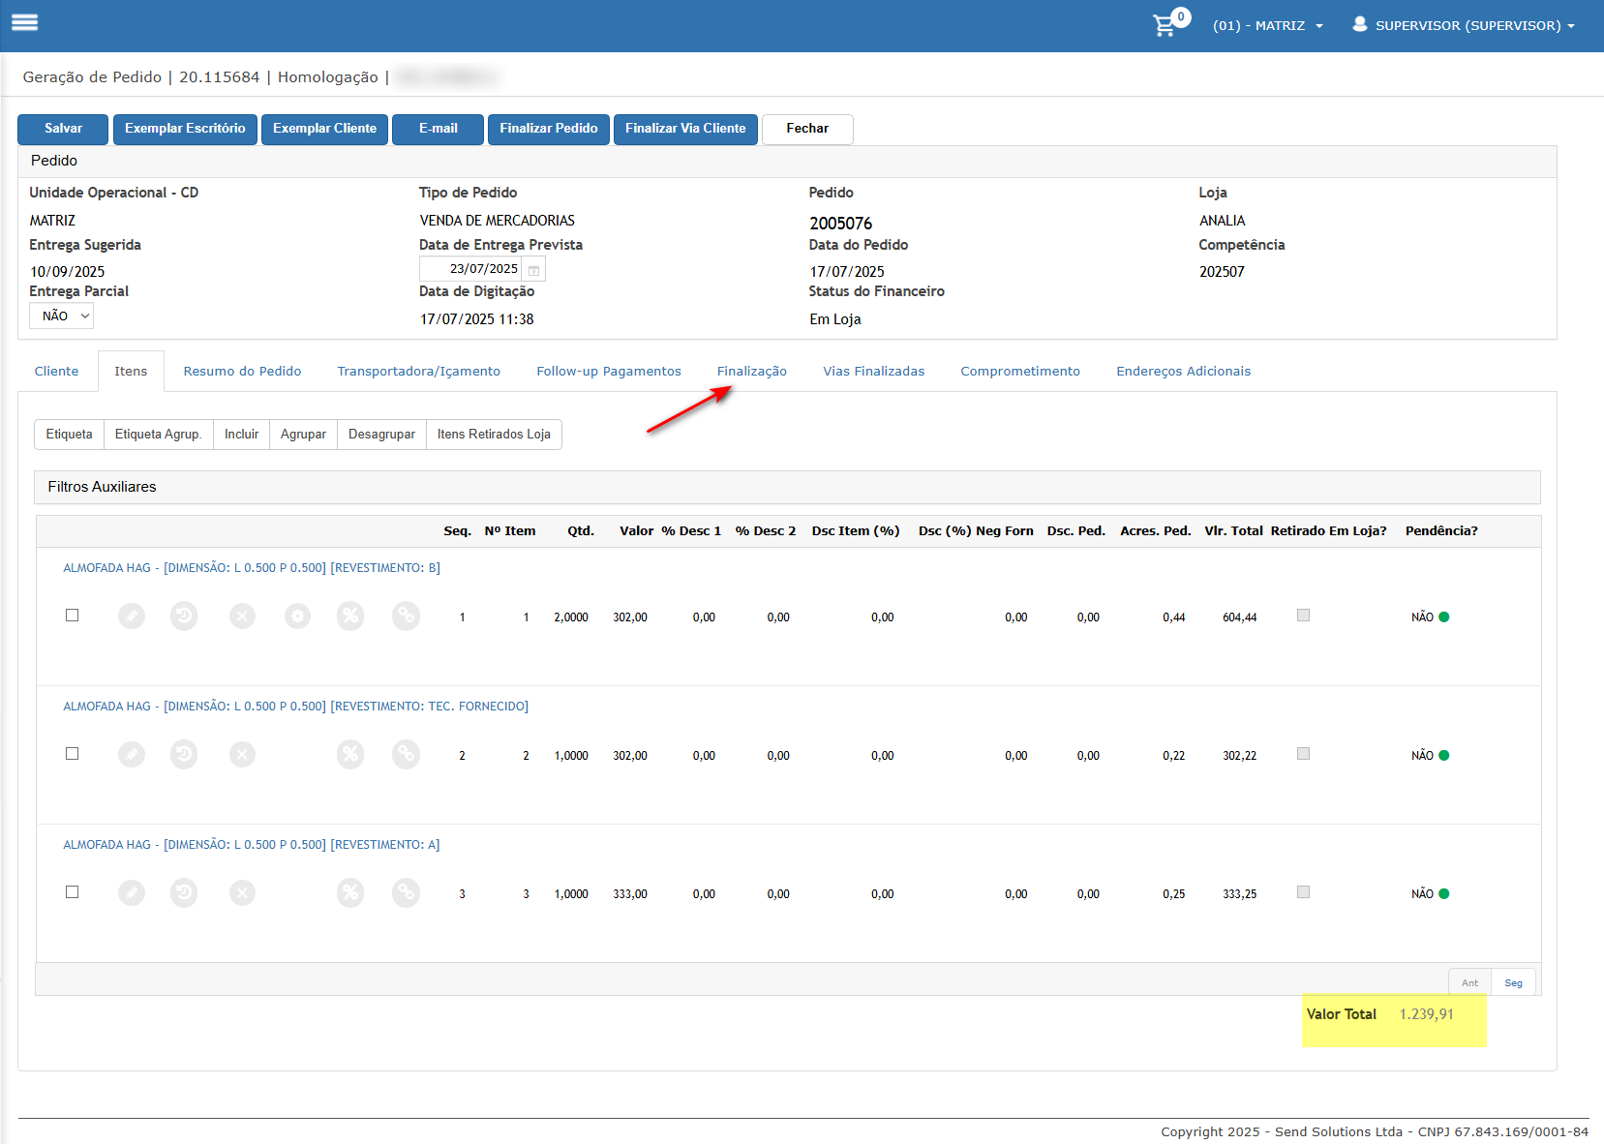Open the gear settings icon for item 1
The image size is (1604, 1144).
297,616
